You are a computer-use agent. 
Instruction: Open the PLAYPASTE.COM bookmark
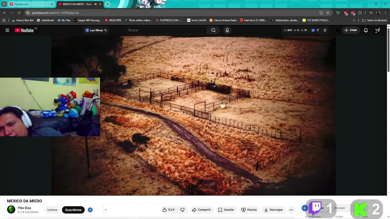click(x=168, y=20)
